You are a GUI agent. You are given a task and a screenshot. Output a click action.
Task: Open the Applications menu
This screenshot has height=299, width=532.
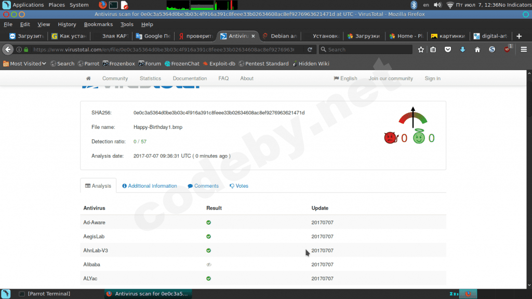click(x=28, y=5)
